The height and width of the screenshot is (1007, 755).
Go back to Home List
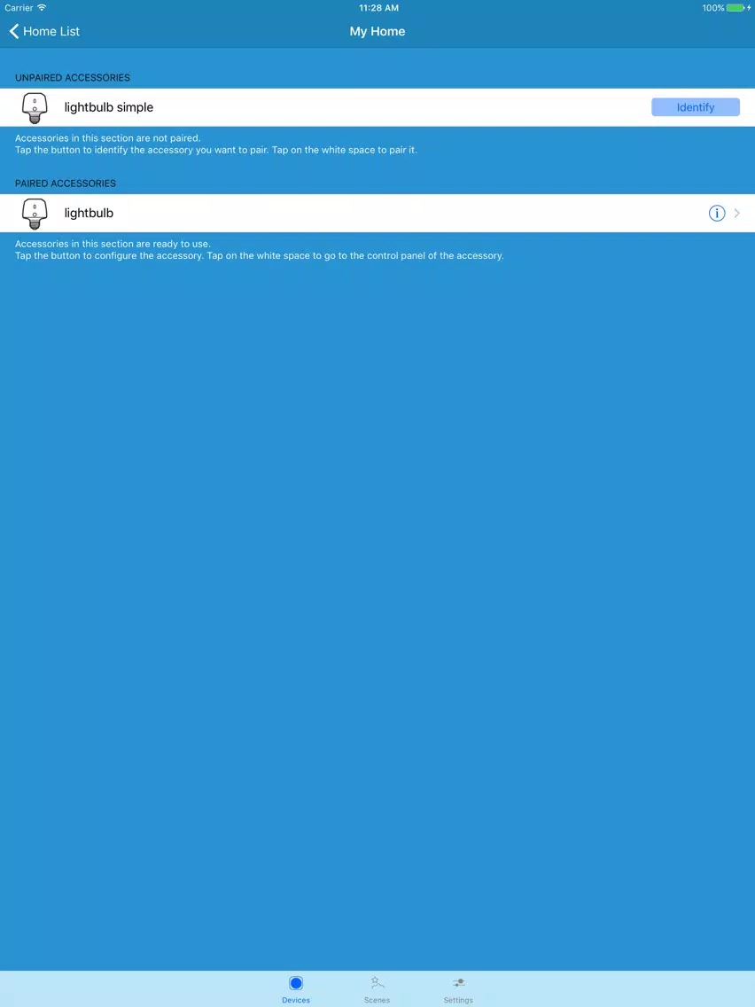[x=44, y=32]
